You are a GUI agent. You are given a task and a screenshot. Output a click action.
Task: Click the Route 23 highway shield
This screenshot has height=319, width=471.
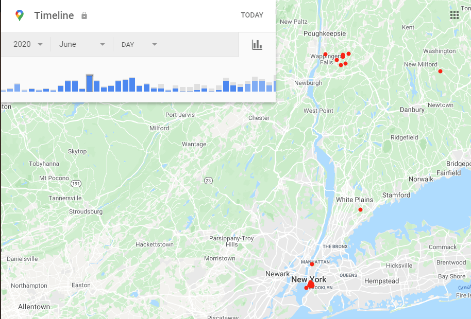(x=208, y=180)
